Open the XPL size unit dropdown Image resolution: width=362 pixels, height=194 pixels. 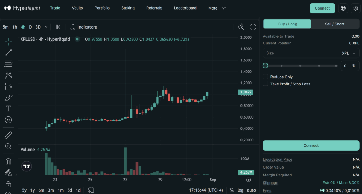(x=349, y=53)
